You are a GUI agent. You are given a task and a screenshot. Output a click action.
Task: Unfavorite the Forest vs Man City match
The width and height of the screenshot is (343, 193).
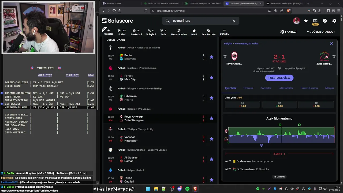tap(211, 77)
